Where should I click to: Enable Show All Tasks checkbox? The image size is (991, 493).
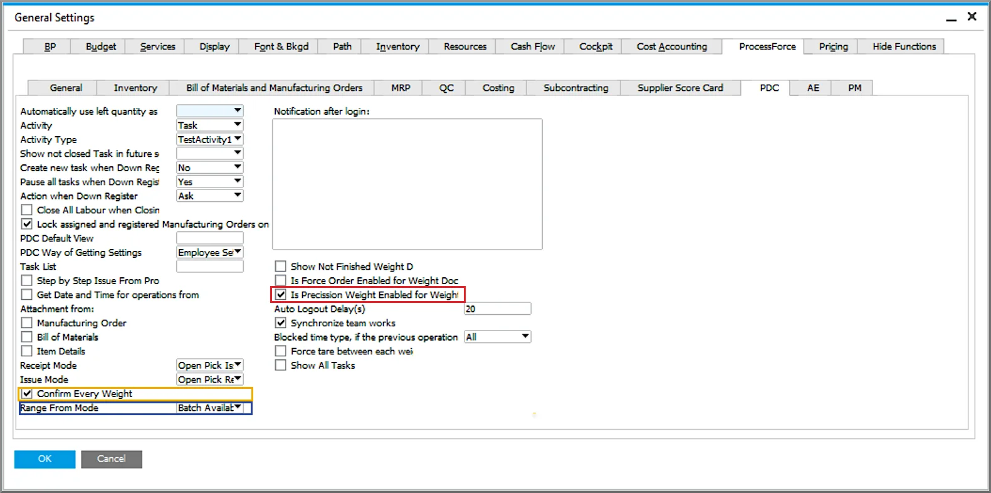[x=281, y=365]
